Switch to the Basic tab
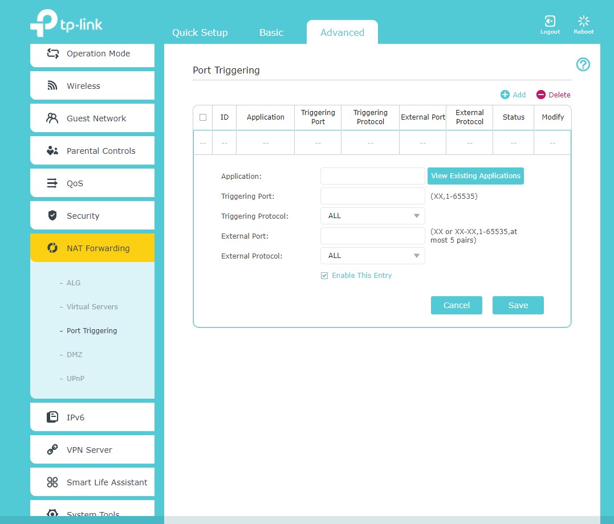The height and width of the screenshot is (524, 614). (x=271, y=32)
